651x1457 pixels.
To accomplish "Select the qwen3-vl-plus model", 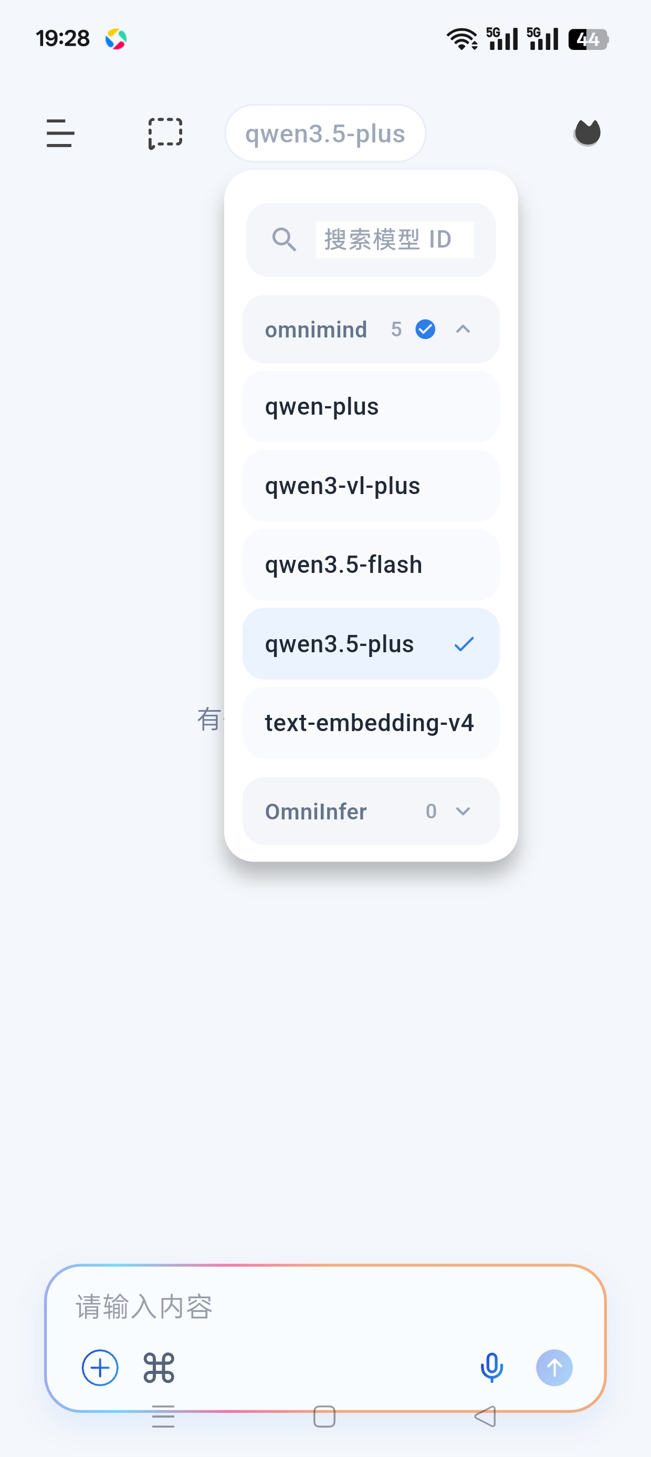I will coord(371,485).
